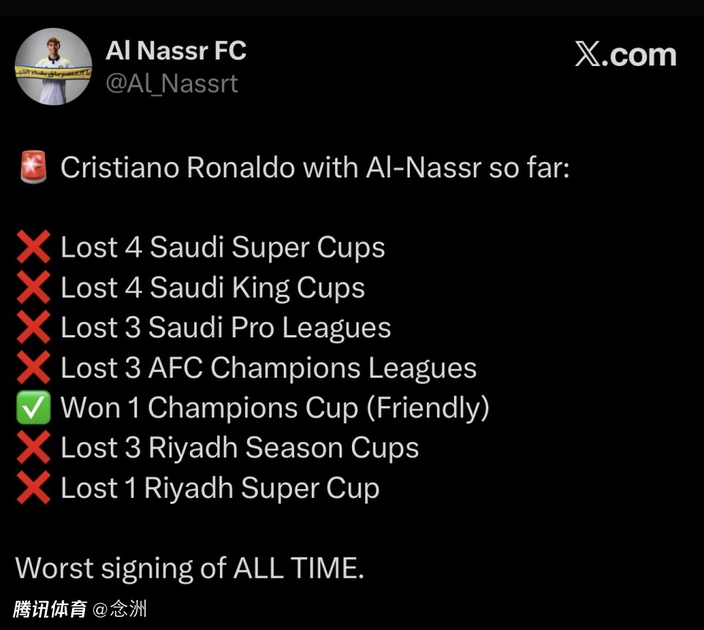Image resolution: width=704 pixels, height=630 pixels.
Task: Click the Al Nassr FC profile avatar
Action: (54, 67)
